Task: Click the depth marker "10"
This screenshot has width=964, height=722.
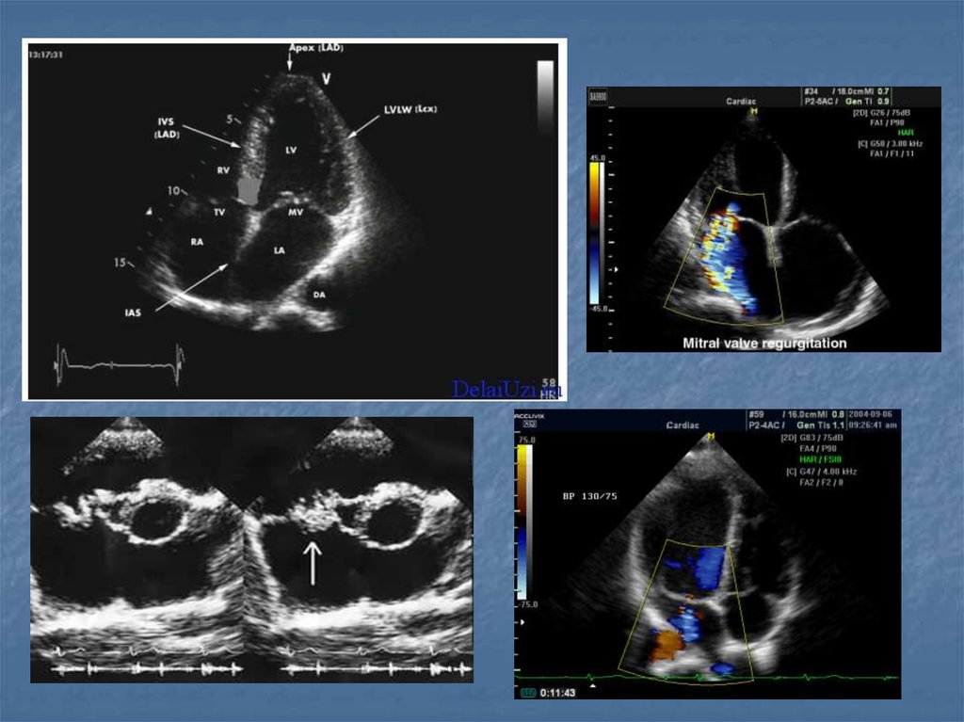Action: pyautogui.click(x=173, y=191)
